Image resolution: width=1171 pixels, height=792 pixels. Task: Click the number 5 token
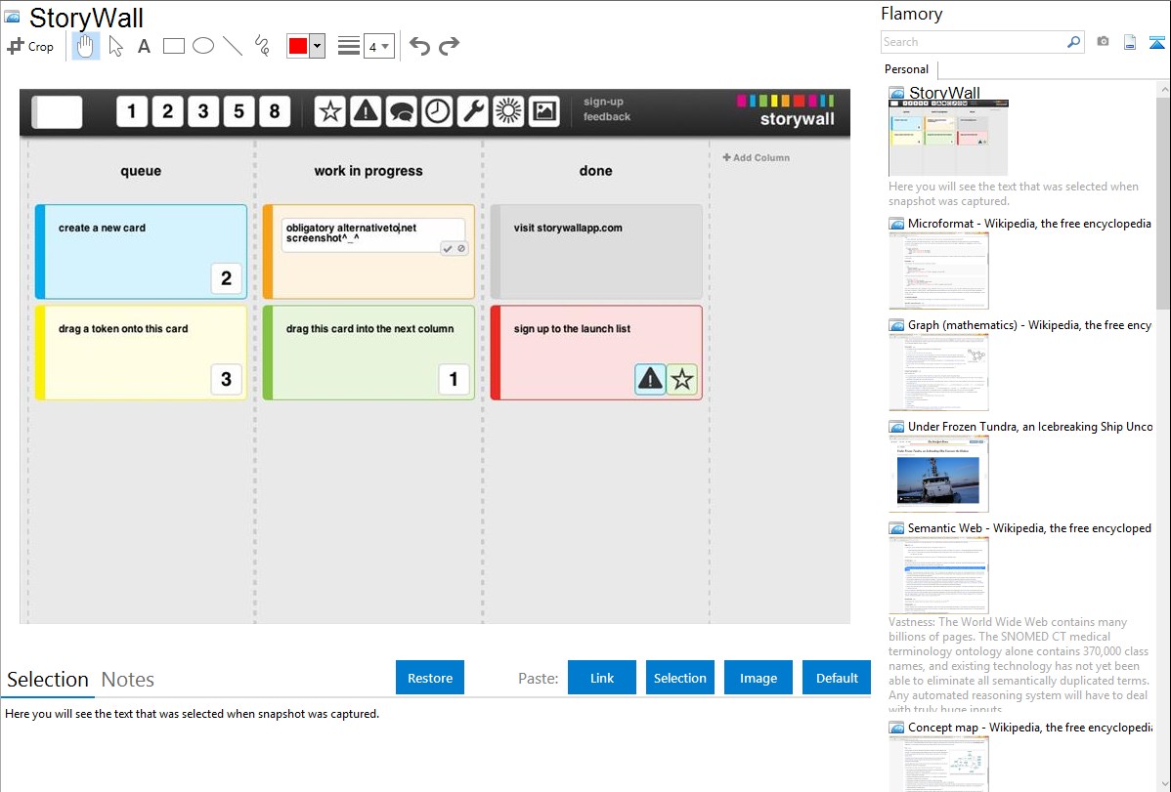coord(239,112)
